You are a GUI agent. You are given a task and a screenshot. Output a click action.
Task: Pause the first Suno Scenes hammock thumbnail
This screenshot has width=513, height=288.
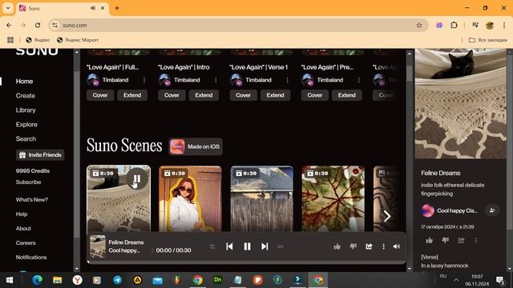click(137, 178)
